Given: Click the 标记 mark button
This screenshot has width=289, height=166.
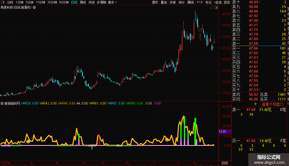Looking at the screenshot, I should point(208,2).
